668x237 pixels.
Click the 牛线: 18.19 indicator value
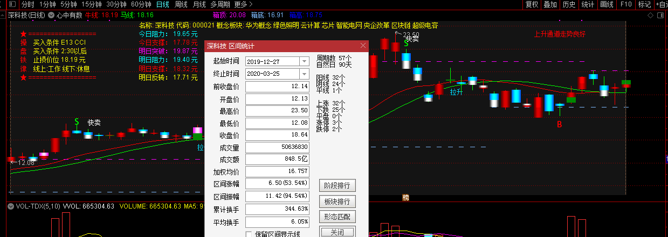click(x=101, y=15)
